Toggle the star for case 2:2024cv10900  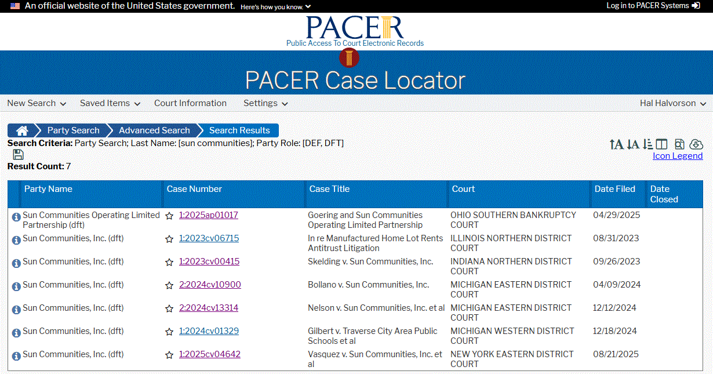[x=169, y=285]
